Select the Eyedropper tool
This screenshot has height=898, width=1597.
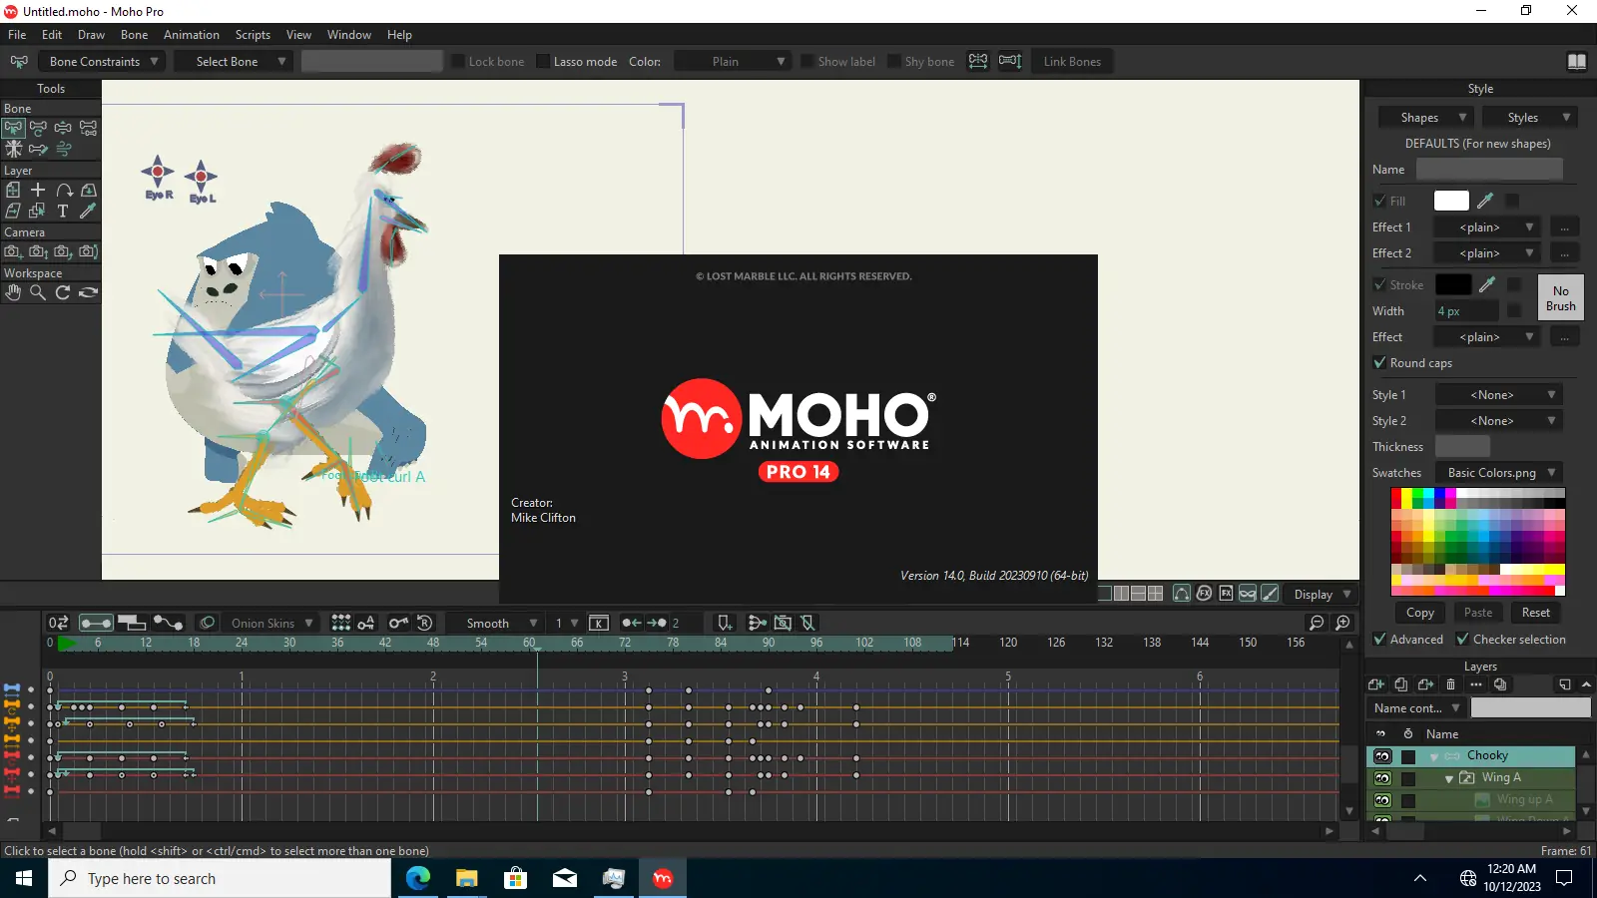coord(88,211)
